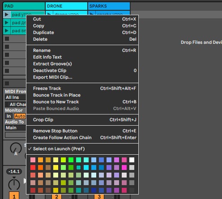Click the DRONE track header
The height and width of the screenshot is (199, 222).
pyautogui.click(x=66, y=6)
